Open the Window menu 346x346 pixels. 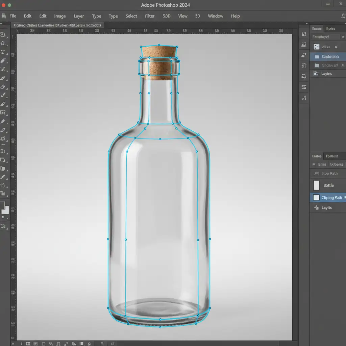[x=215, y=16]
